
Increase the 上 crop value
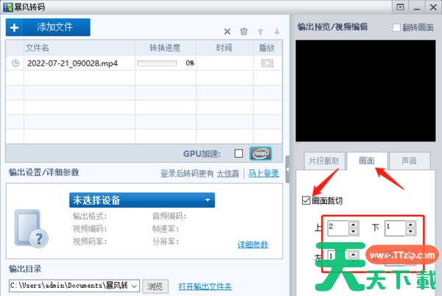[x=353, y=225]
